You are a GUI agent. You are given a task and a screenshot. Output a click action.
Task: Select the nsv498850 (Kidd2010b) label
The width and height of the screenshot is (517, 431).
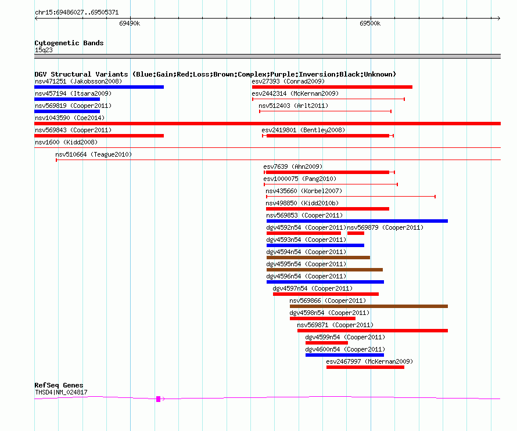coord(302,203)
